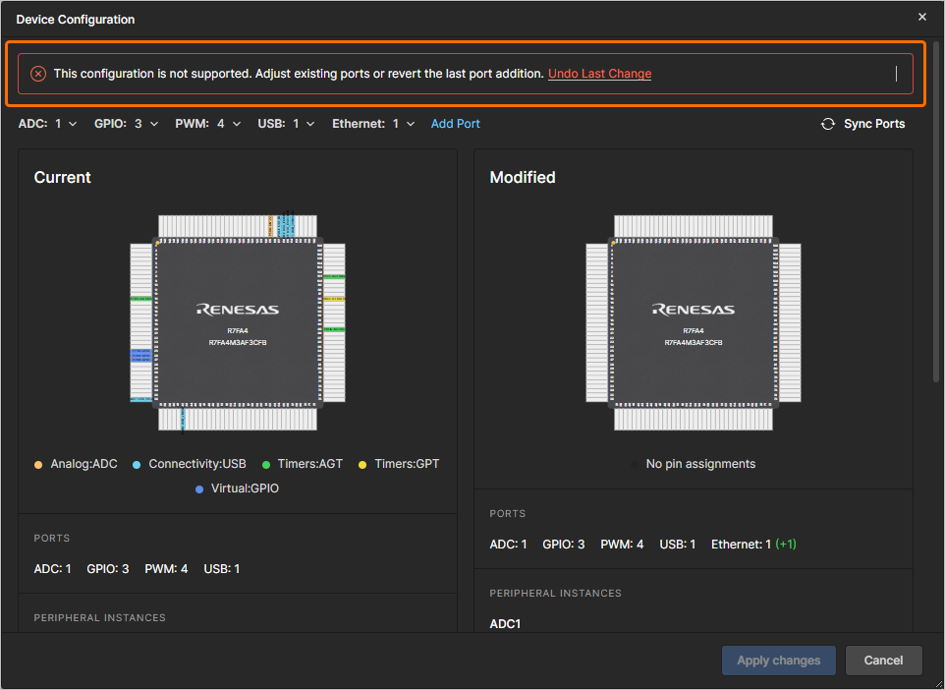Click the yellow Timers:GPT legend dot
Image resolution: width=945 pixels, height=690 pixels.
point(362,464)
